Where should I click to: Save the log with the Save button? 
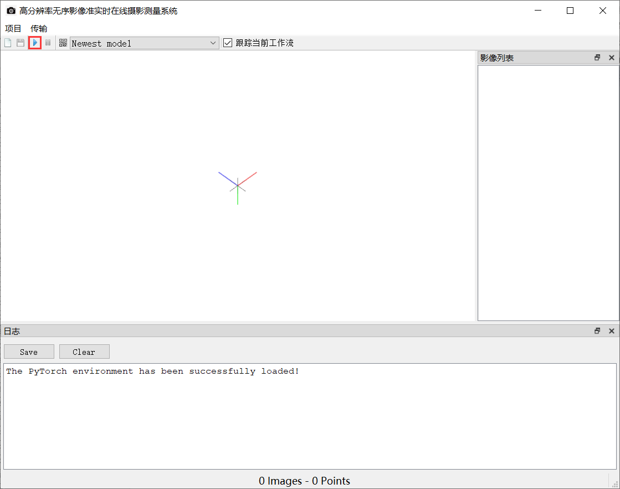pyautogui.click(x=29, y=352)
